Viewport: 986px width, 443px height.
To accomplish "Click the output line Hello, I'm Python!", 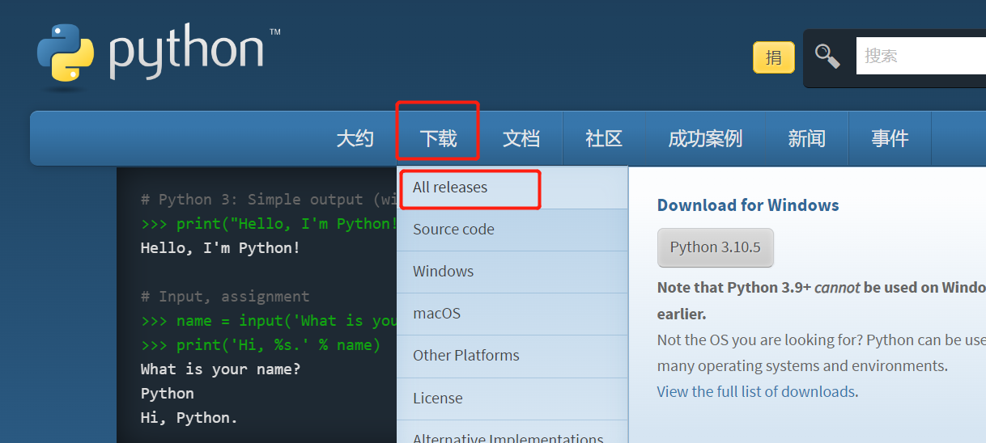I will tap(220, 248).
